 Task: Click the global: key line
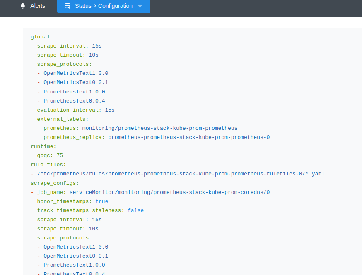[x=42, y=37]
